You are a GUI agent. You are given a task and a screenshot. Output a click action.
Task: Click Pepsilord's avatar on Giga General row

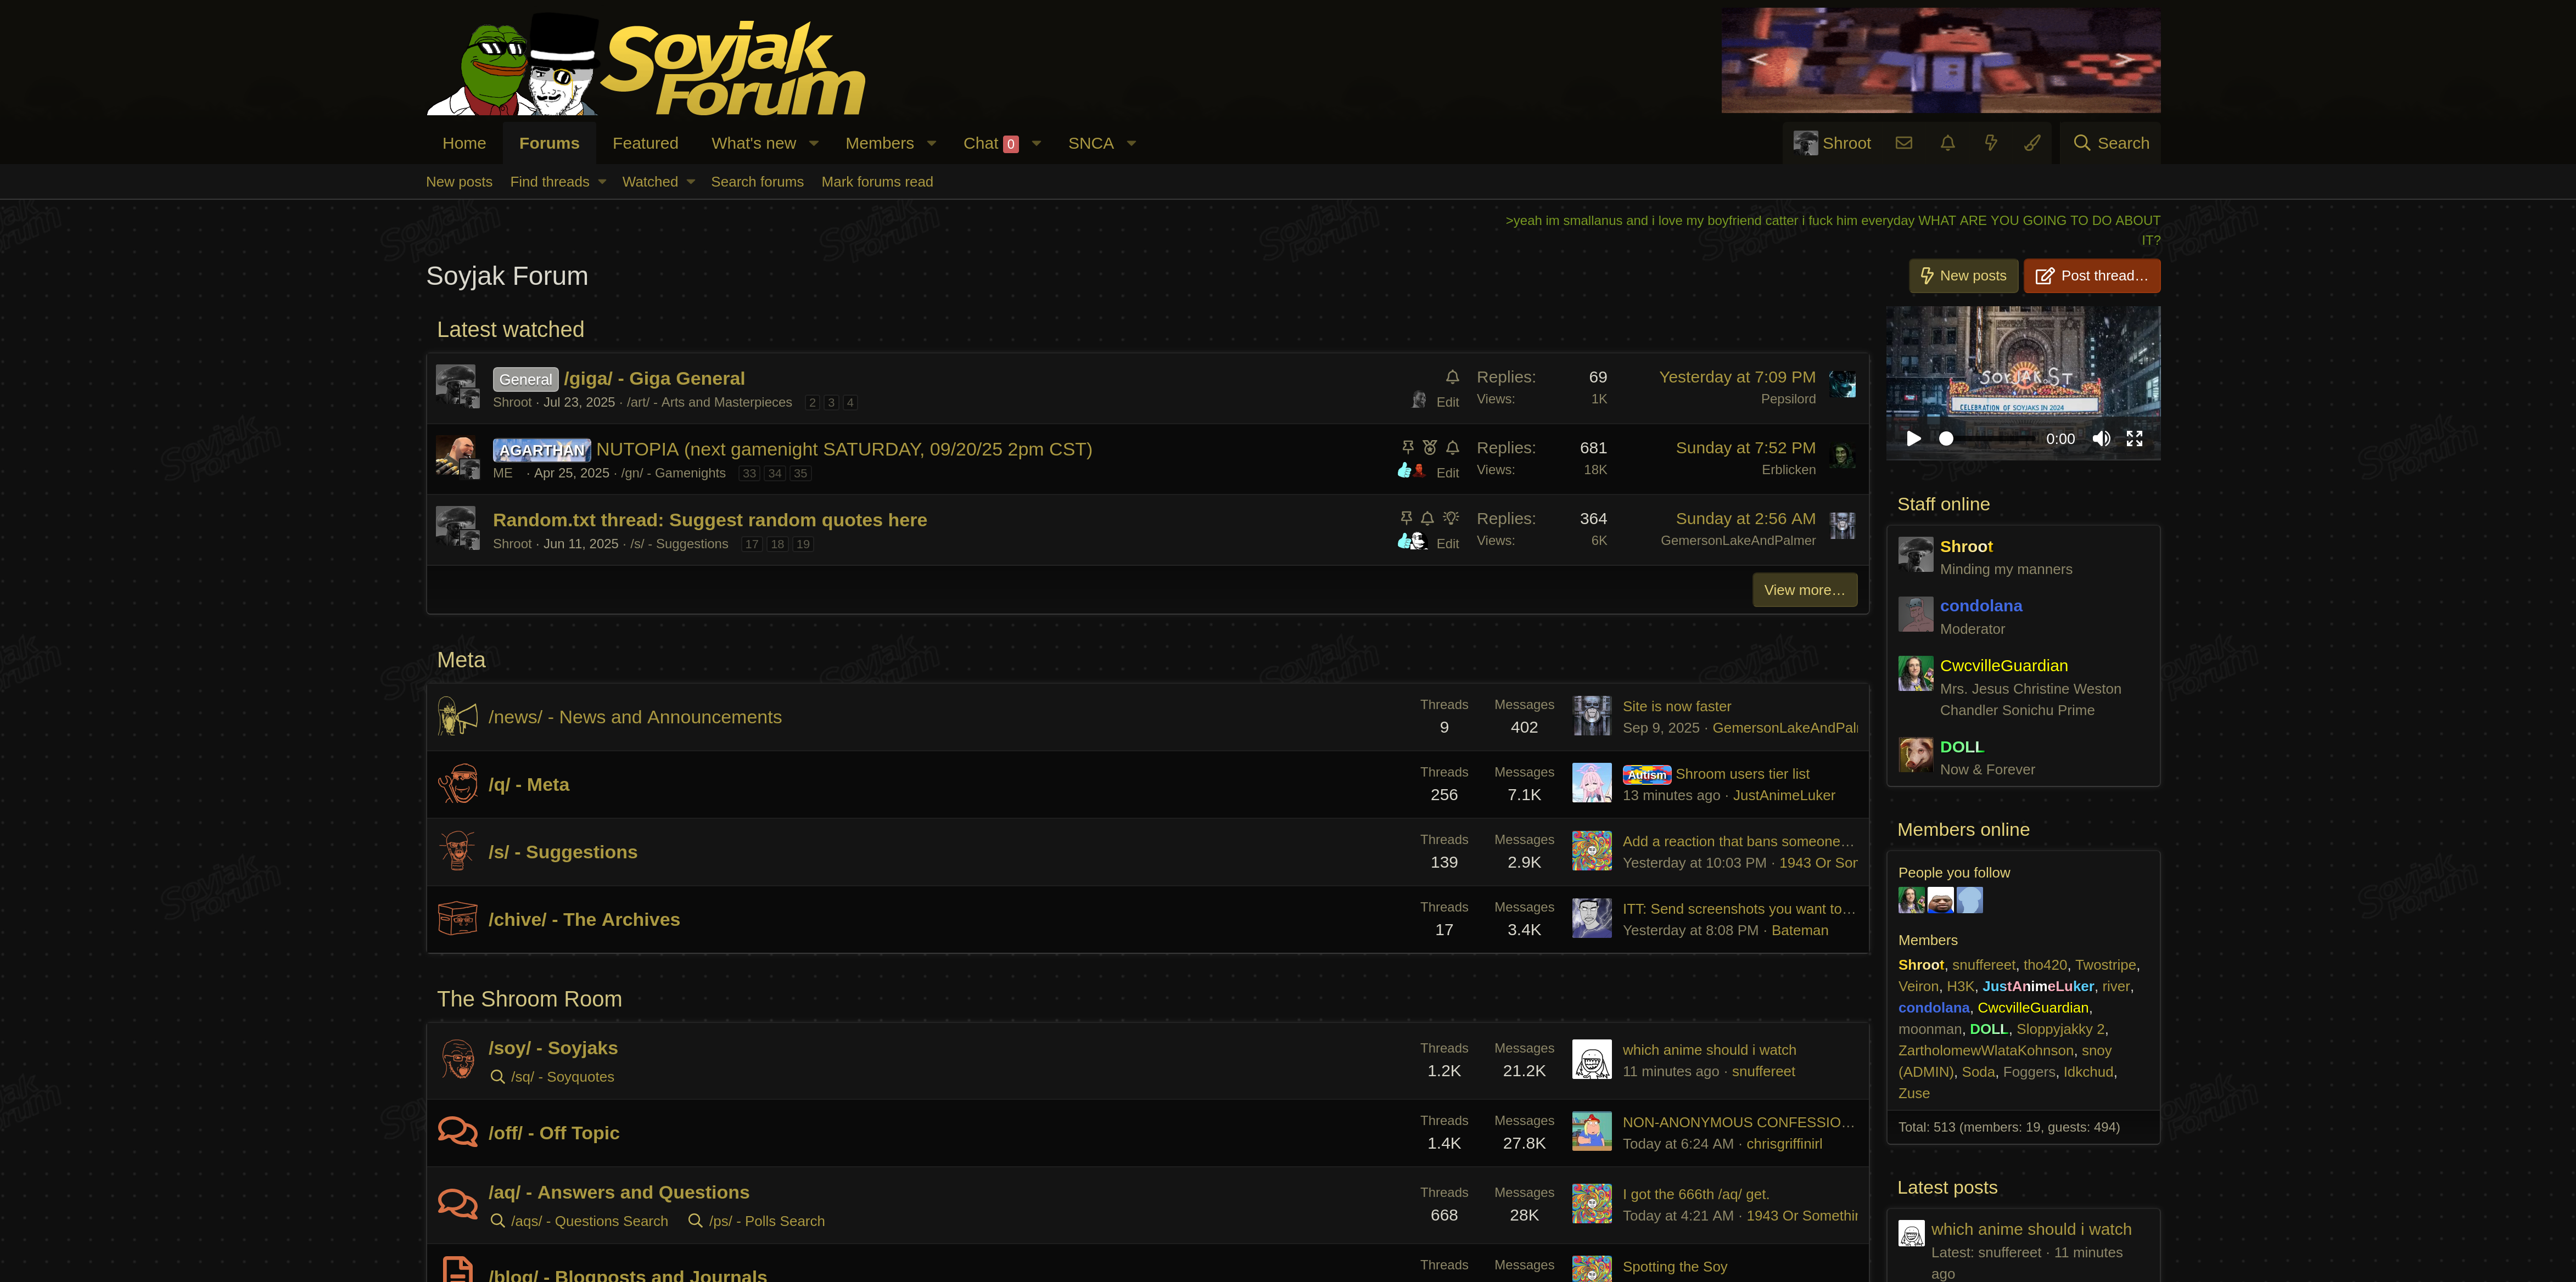click(x=1842, y=385)
